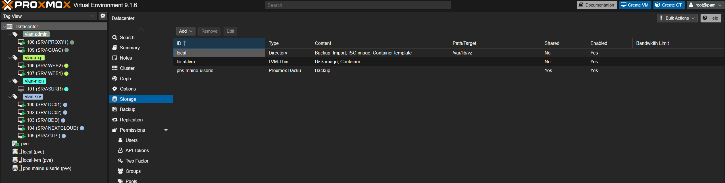The width and height of the screenshot is (725, 183).
Task: Click the Options gear icon
Action: pos(115,89)
